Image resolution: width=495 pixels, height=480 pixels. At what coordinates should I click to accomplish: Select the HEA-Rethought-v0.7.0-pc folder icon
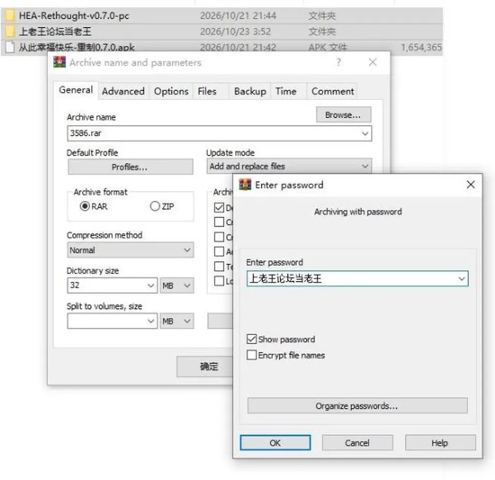tap(10, 15)
